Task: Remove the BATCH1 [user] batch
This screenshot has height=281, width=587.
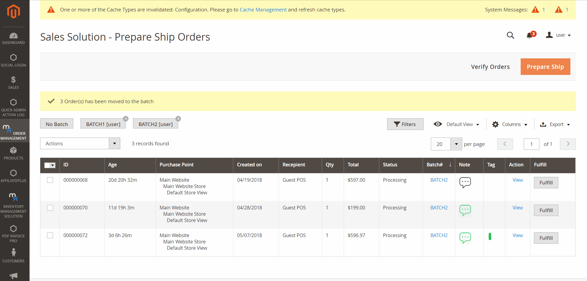Action: point(126,119)
